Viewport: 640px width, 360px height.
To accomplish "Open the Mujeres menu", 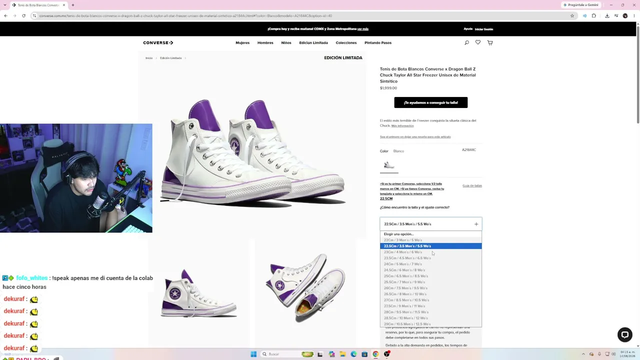I will (242, 42).
